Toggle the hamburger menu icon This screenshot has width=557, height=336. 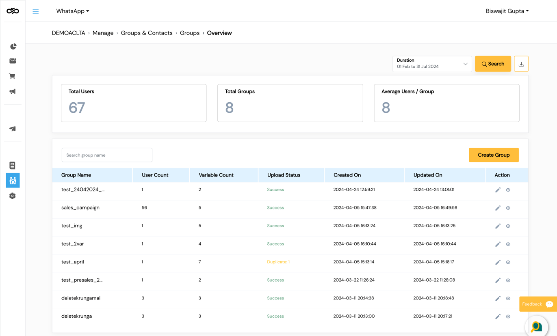pos(36,11)
